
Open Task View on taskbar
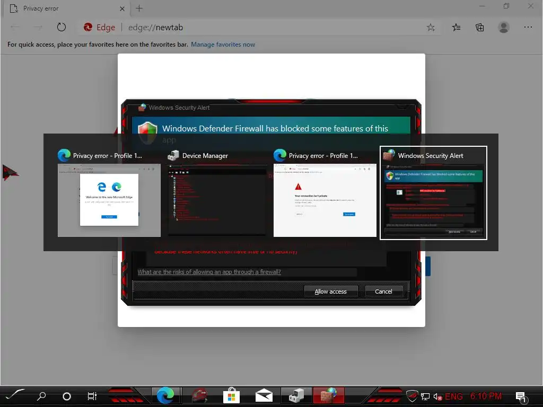92,396
